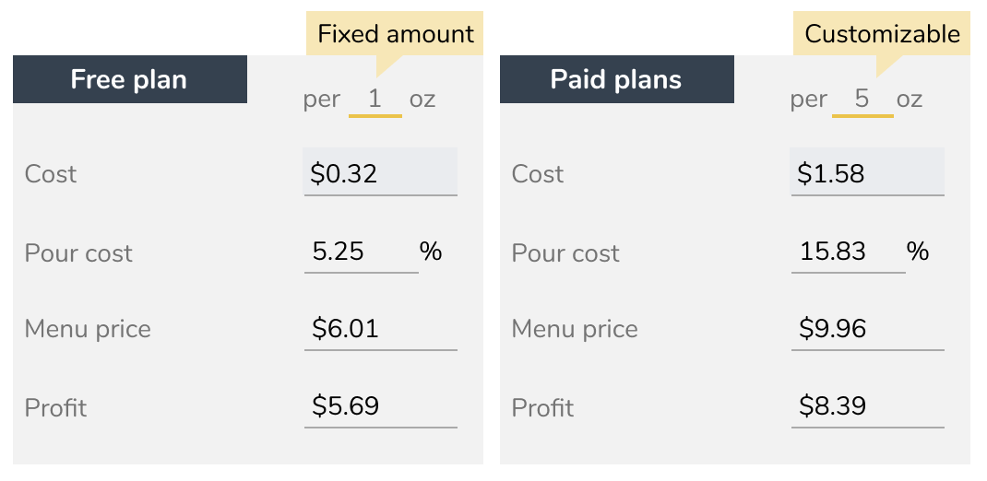Click the Paid plans Menu price label
987x481 pixels.
tap(575, 330)
